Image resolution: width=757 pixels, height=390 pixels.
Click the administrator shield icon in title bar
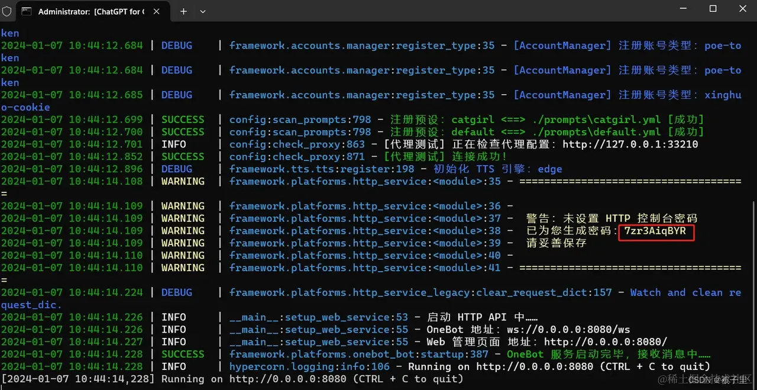(x=7, y=11)
